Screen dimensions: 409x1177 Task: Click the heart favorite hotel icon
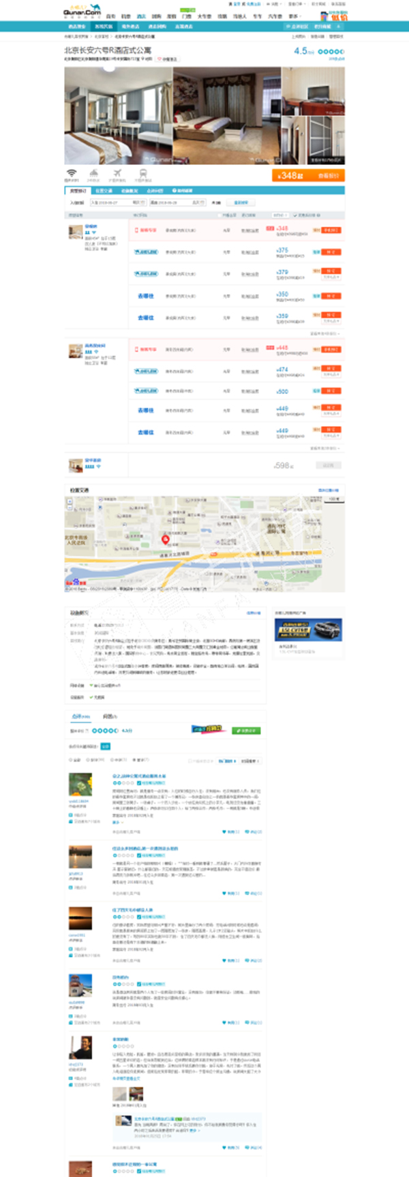tap(160, 59)
